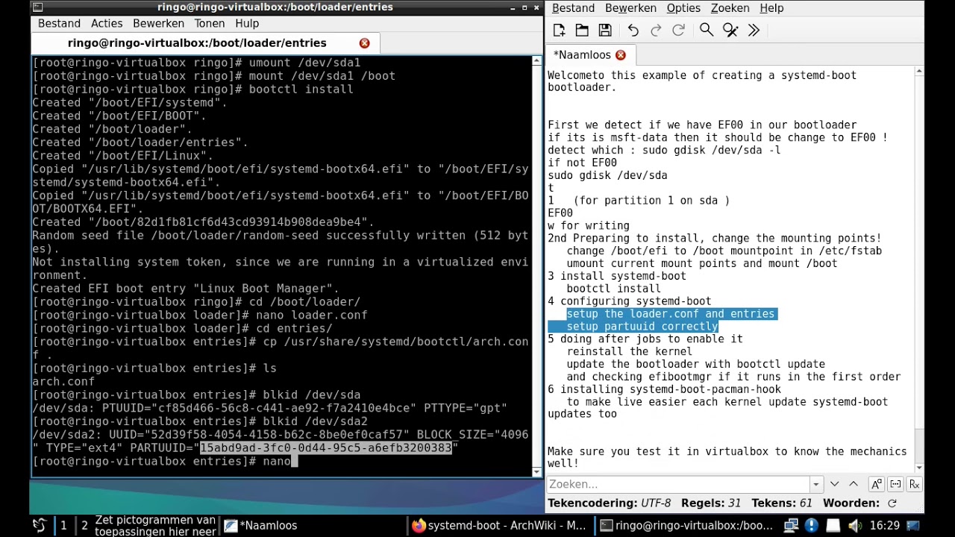Click the up arrow of the editor's vertical scrollbar
955x537 pixels.
(919, 71)
